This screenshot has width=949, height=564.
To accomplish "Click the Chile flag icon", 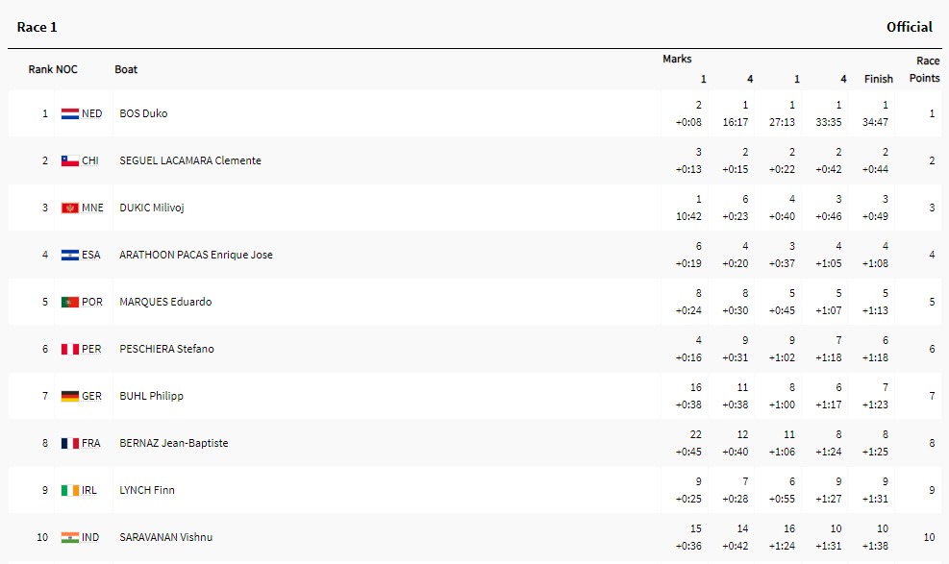I will (70, 160).
